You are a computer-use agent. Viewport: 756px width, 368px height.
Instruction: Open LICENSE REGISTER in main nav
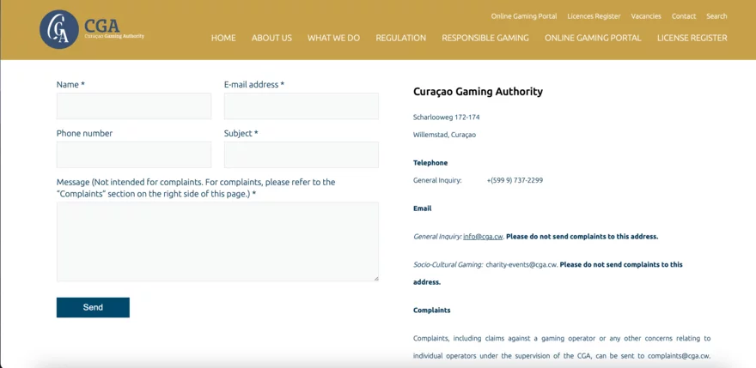[x=692, y=38]
